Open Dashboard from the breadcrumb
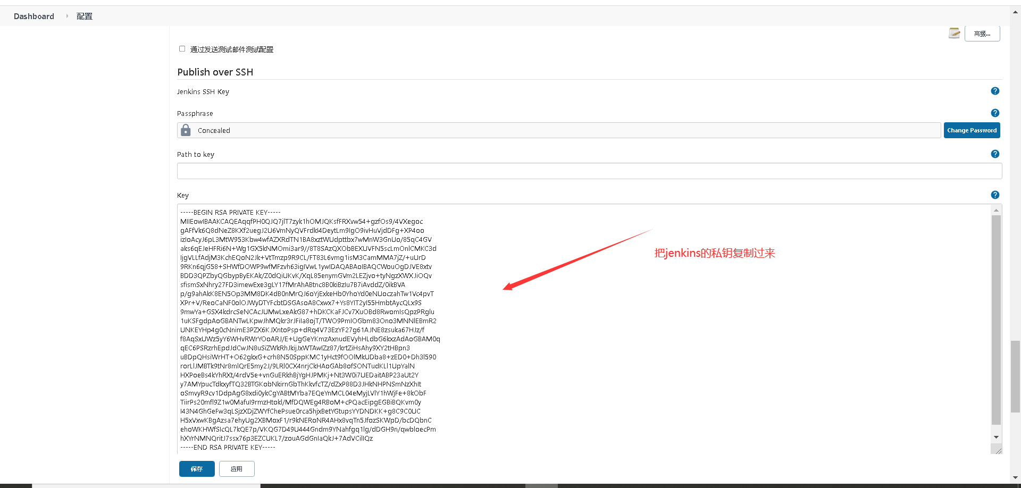 pyautogui.click(x=34, y=16)
